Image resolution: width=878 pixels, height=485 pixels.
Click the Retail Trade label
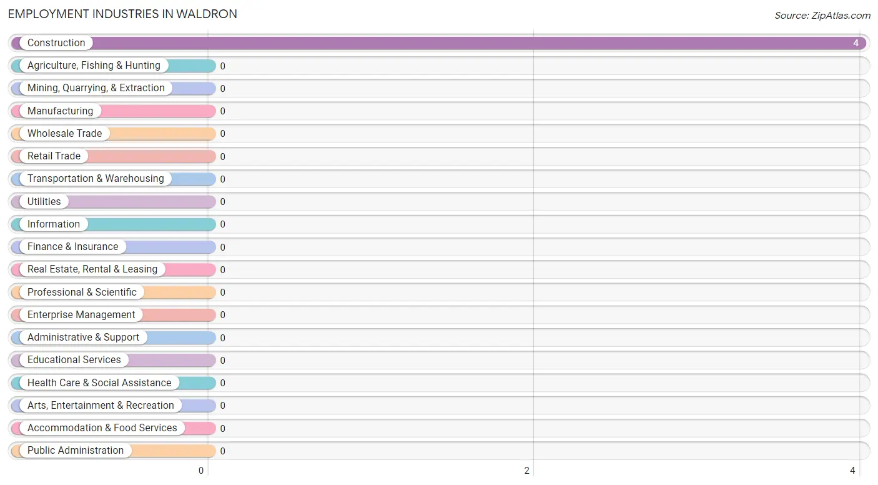tap(54, 156)
